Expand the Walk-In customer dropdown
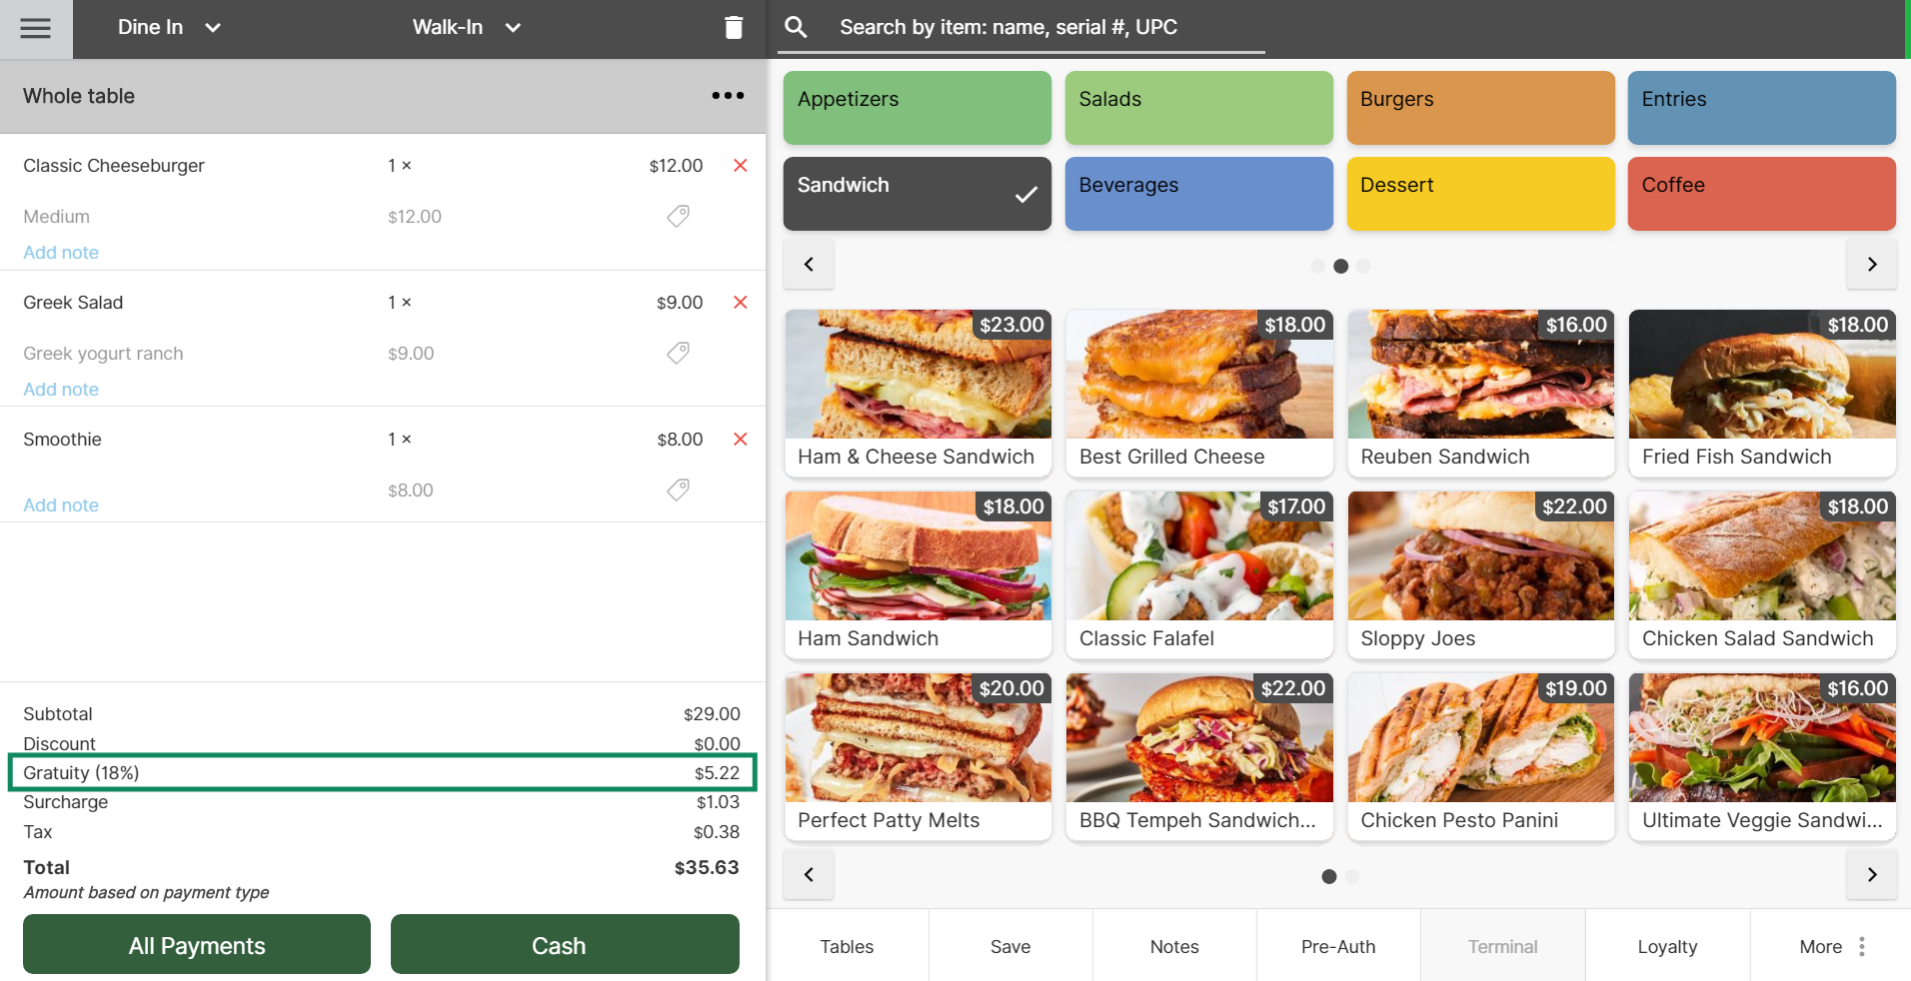1911x981 pixels. pos(466,28)
